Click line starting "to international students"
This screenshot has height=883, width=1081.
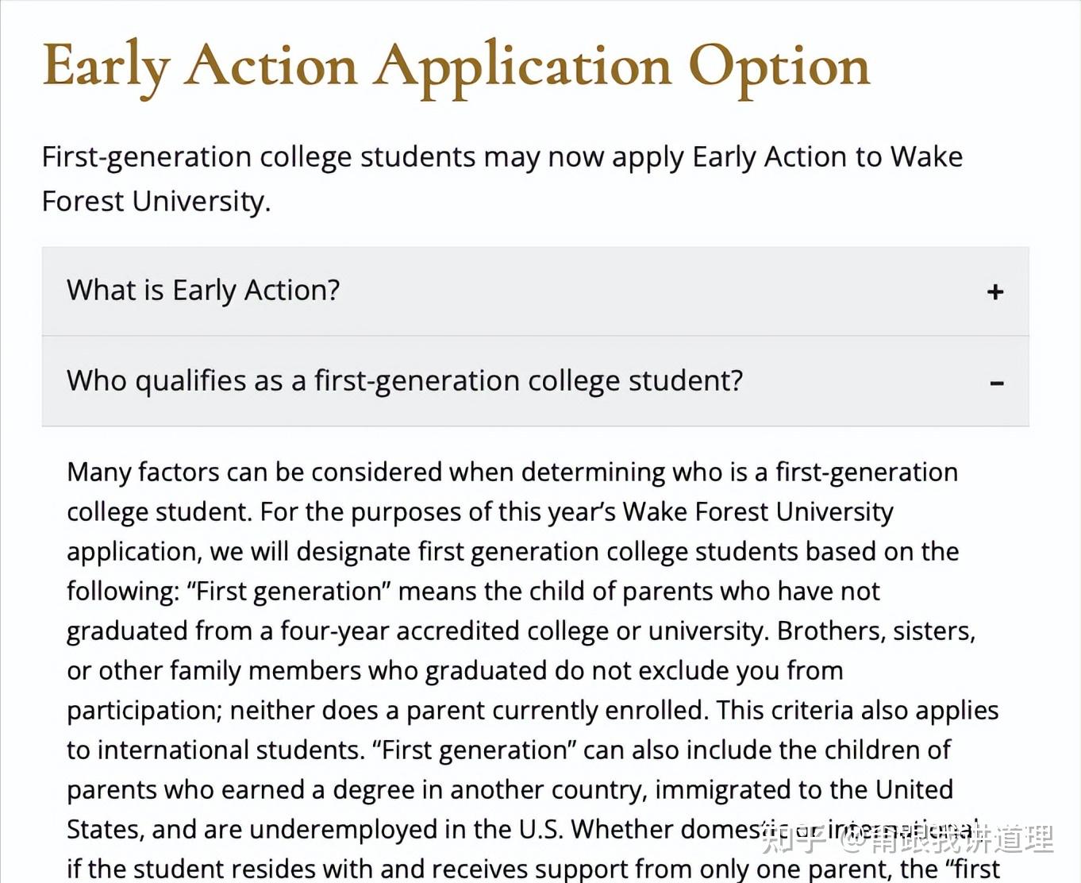[508, 750]
